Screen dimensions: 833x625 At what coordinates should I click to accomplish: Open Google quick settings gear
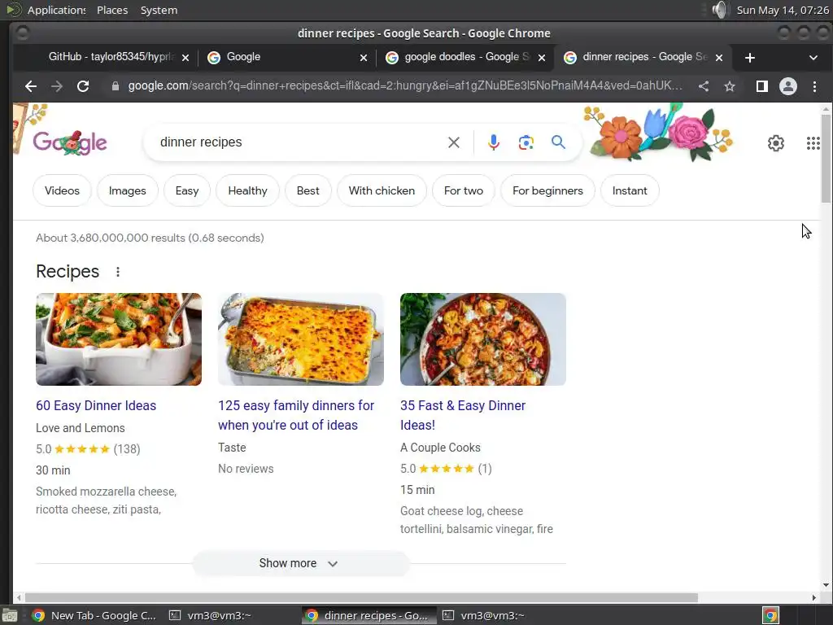coord(775,143)
